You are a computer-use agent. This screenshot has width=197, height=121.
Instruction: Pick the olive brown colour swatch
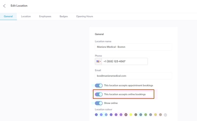(136, 115)
